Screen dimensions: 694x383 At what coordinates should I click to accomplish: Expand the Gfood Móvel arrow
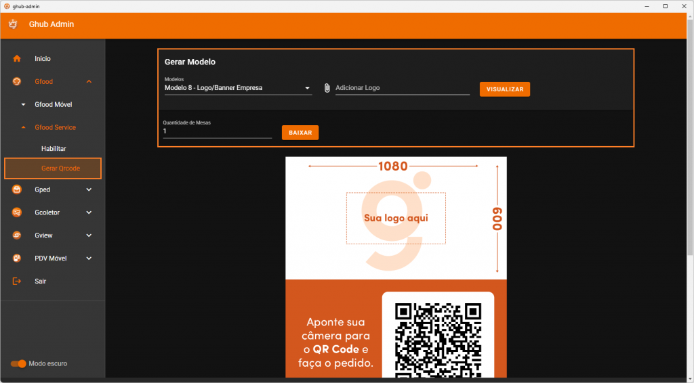coord(24,105)
